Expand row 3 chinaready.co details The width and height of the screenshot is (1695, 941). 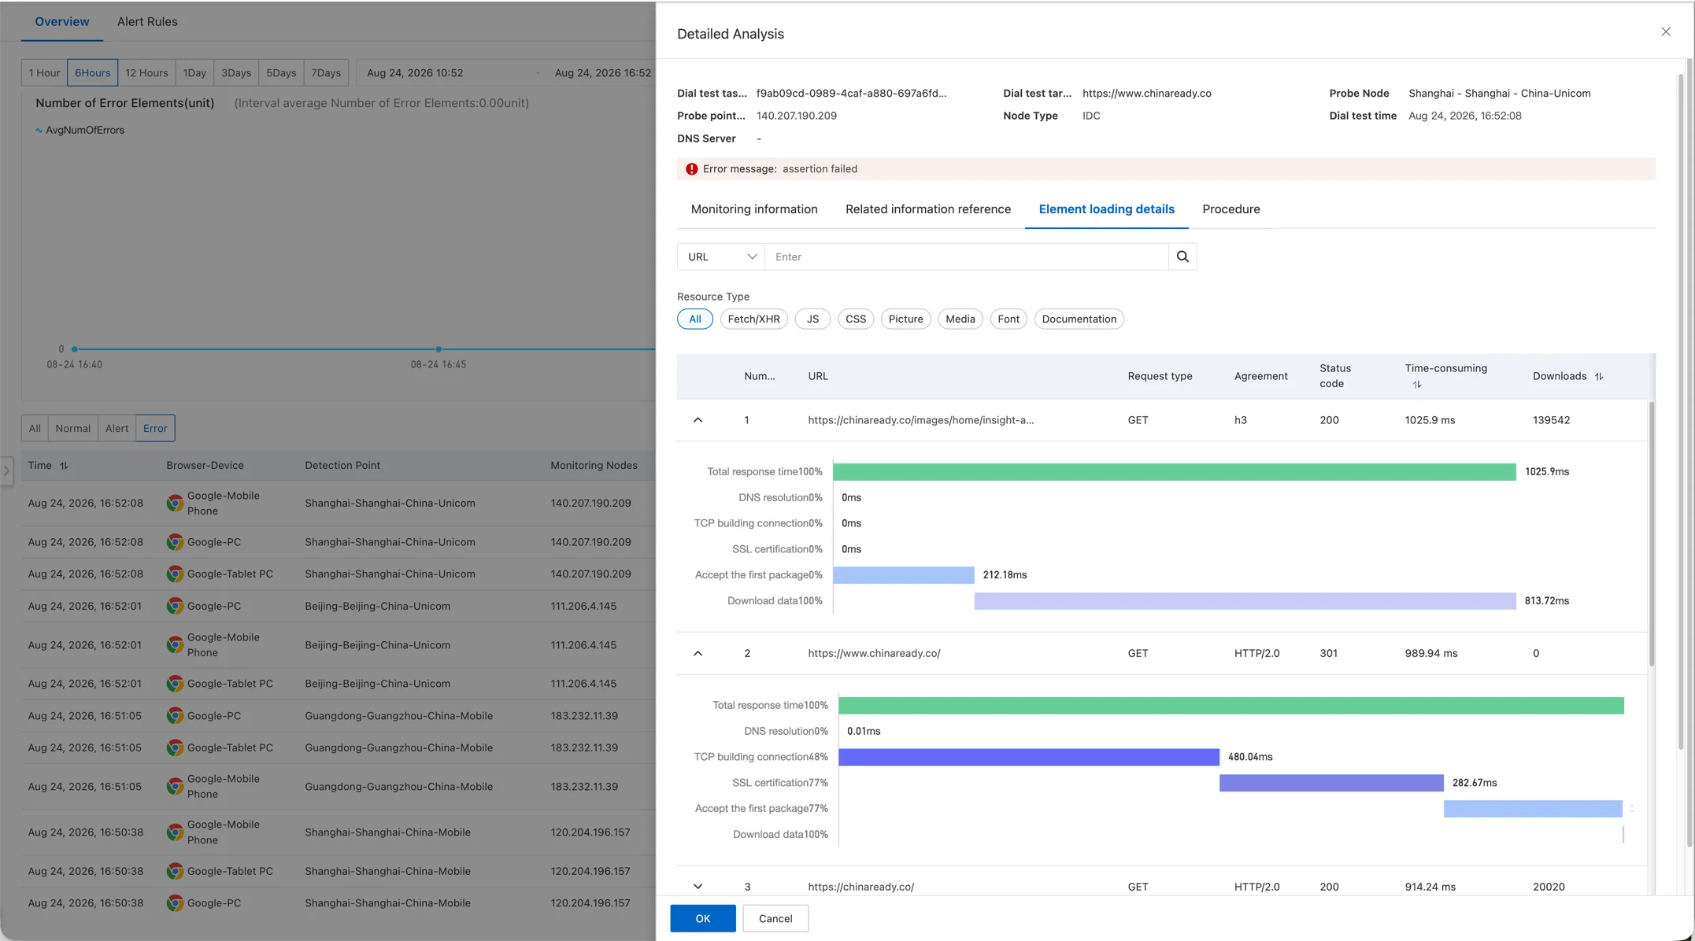(698, 887)
